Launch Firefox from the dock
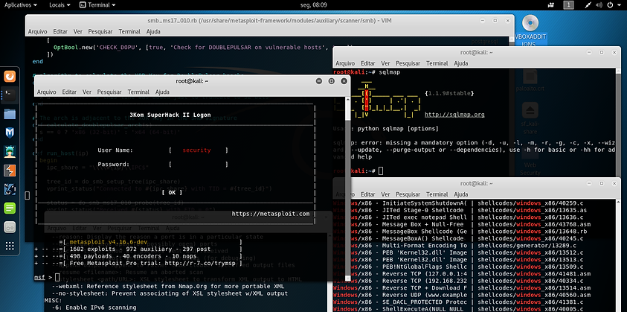The height and width of the screenshot is (312, 627). (x=10, y=76)
